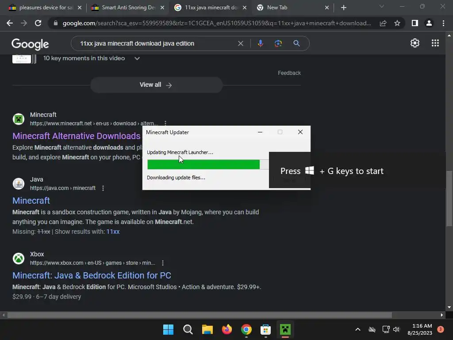Open more options for the Java result
This screenshot has width=453, height=340.
(x=103, y=188)
